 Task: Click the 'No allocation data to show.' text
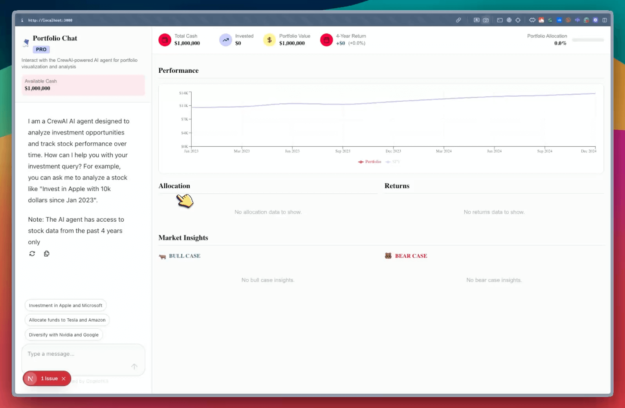point(268,212)
